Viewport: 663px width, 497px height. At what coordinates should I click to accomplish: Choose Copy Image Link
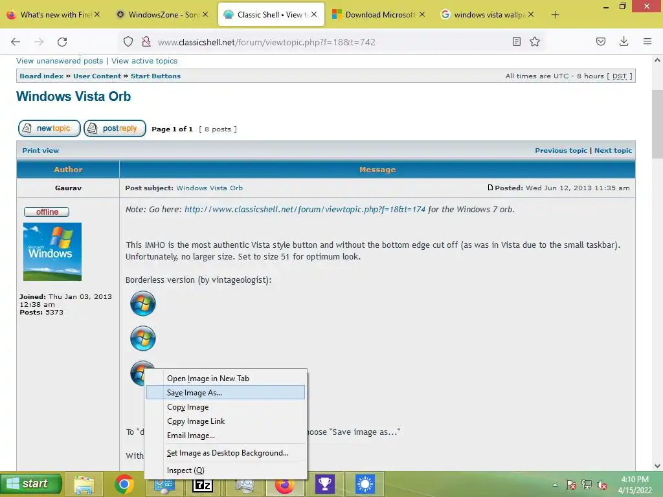pyautogui.click(x=225, y=421)
